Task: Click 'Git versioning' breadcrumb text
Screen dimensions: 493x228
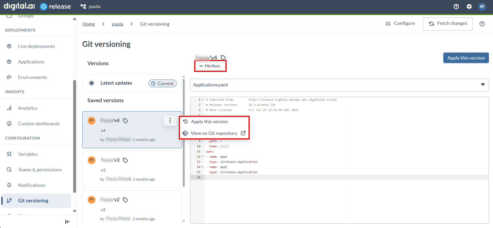Action: pos(155,24)
